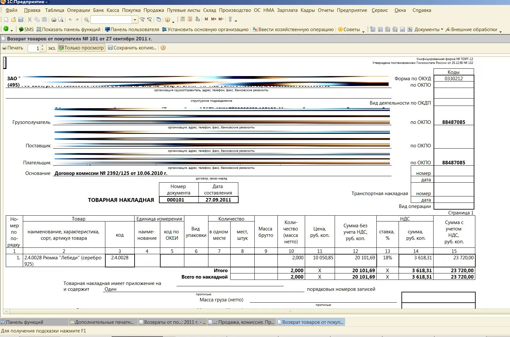
Task: Open the Путевые листы menu
Action: 184,10
